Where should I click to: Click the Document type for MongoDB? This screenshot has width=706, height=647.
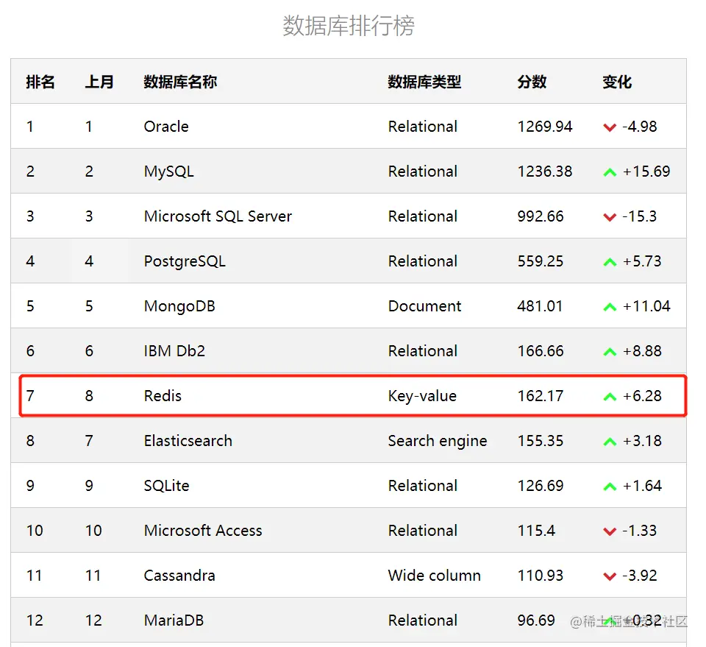424,306
